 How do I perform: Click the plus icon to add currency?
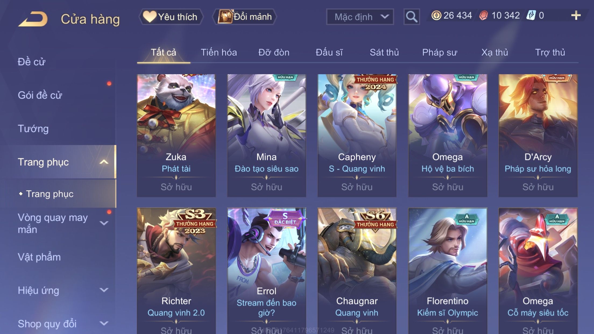(x=576, y=16)
